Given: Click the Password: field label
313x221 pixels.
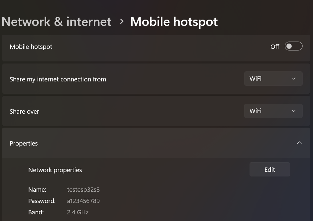Looking at the screenshot, I should [x=42, y=201].
